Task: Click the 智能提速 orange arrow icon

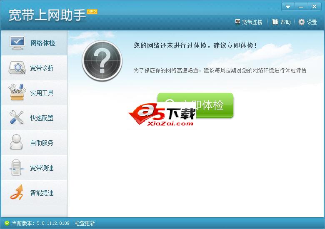Action: click(x=17, y=192)
